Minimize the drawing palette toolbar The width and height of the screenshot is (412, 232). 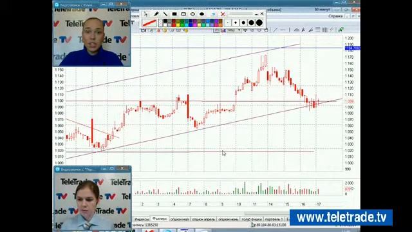(x=256, y=14)
